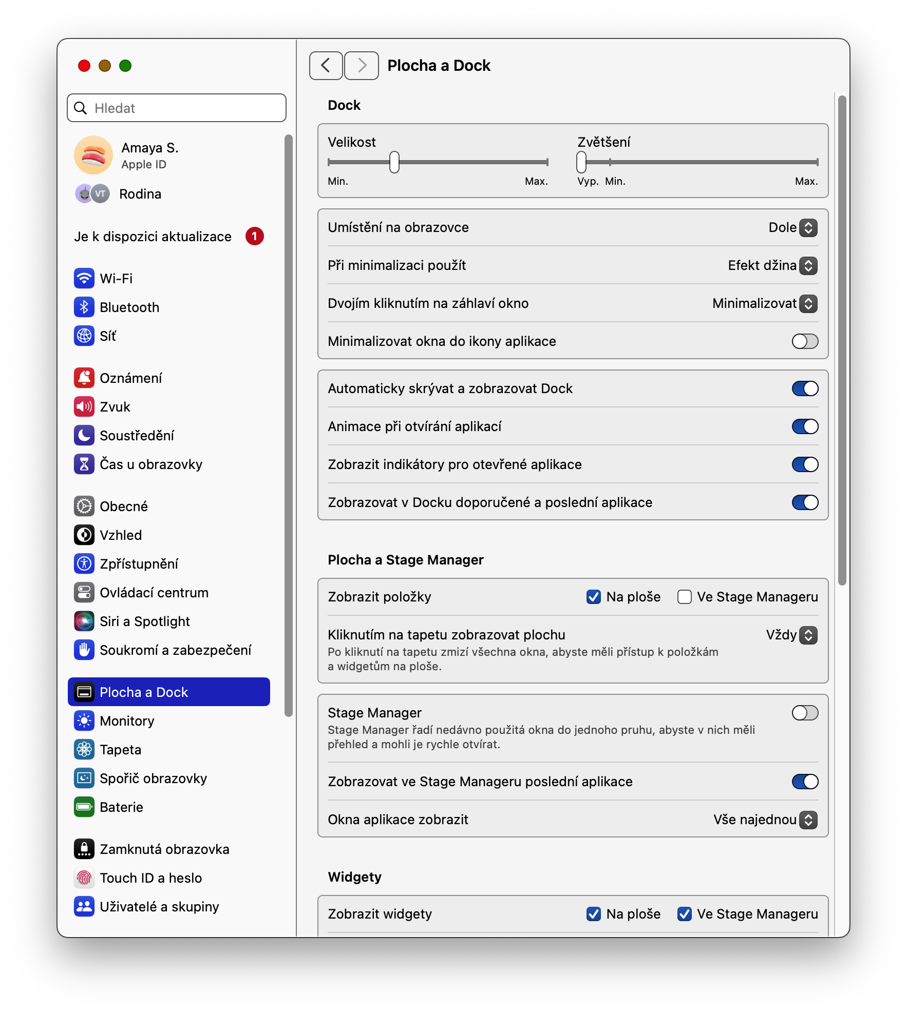Viewport: 907px width, 1013px height.
Task: Uncheck Na ploše for Zobrazit widgety
Action: (x=594, y=914)
